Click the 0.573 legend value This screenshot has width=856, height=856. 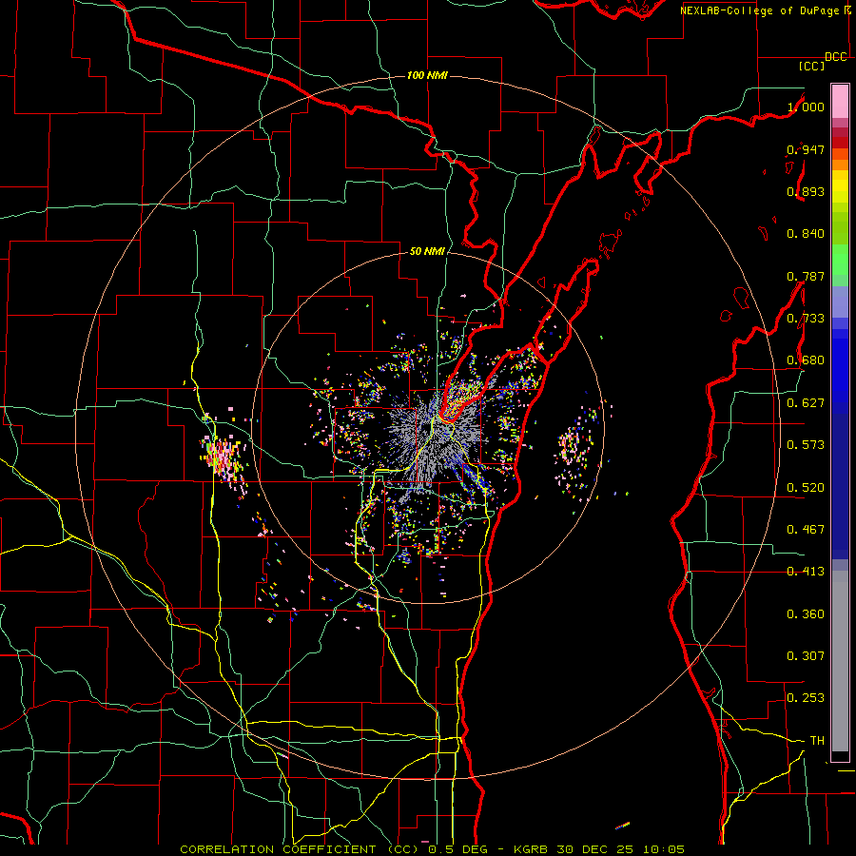point(806,445)
